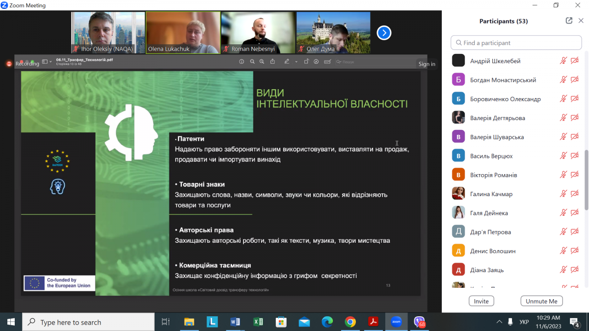Close the Participants panel
The width and height of the screenshot is (589, 331).
pyautogui.click(x=581, y=21)
